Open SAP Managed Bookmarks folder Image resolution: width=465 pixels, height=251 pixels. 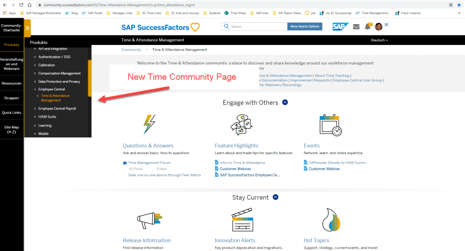tap(40, 13)
